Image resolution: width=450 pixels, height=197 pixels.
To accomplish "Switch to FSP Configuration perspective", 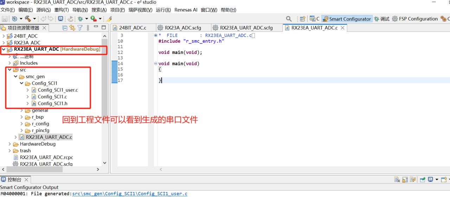I will click(x=415, y=19).
